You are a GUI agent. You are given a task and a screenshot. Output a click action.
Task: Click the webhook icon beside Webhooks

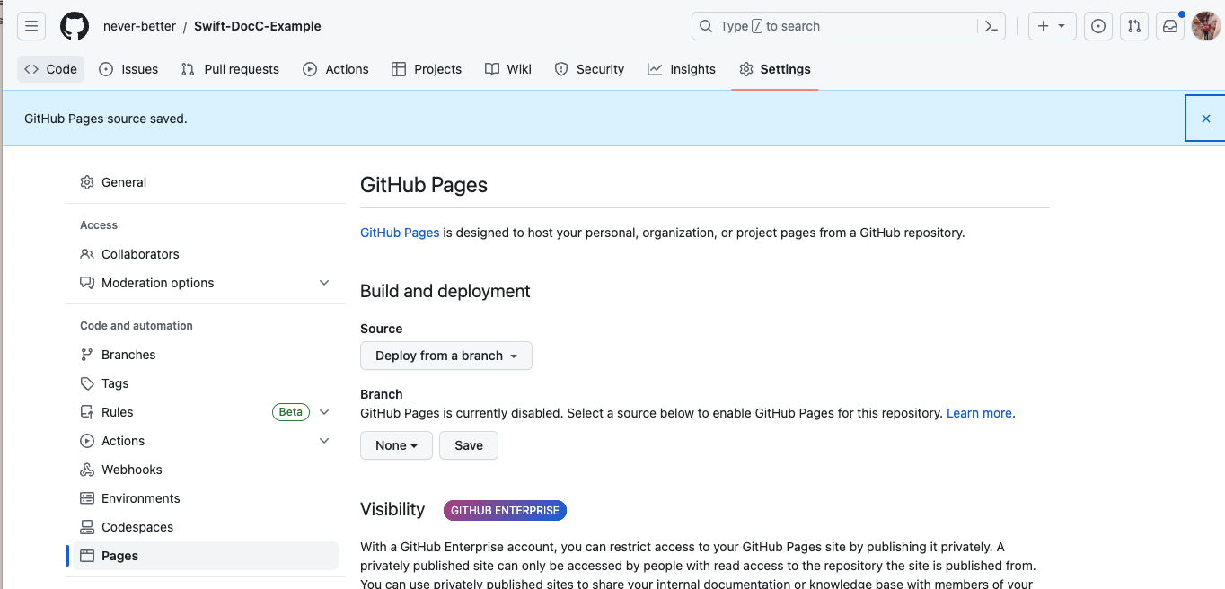click(87, 470)
